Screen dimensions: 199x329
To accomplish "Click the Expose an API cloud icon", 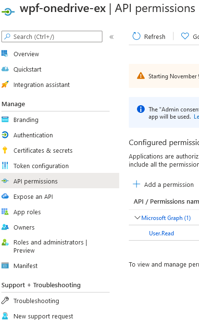I will tap(5, 196).
